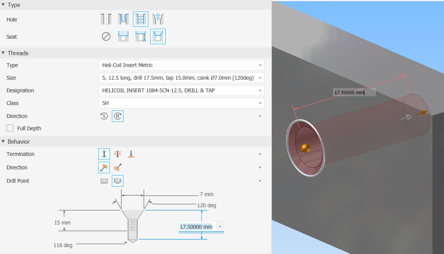Select the Countersink seat icon

click(158, 36)
